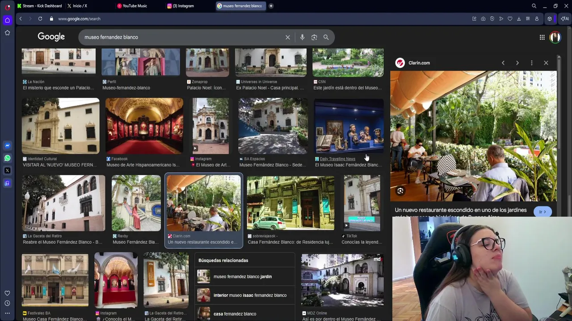Open WhatsApp in the sidebar
Image resolution: width=572 pixels, height=321 pixels.
tap(7, 158)
